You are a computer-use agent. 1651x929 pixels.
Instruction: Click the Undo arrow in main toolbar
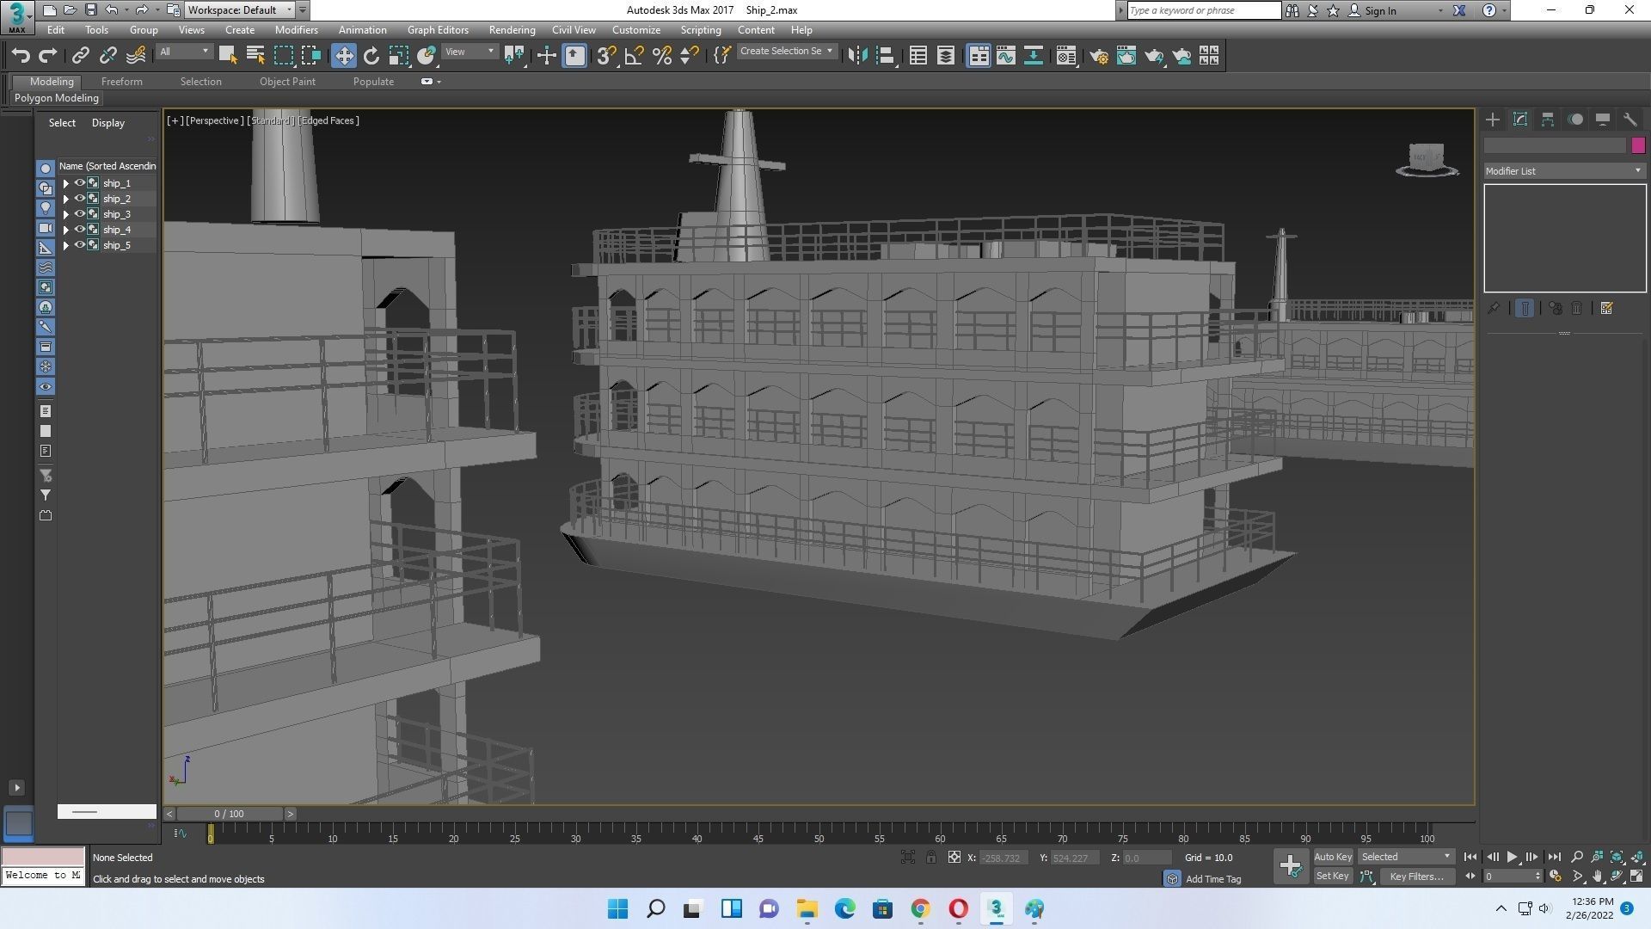coord(21,56)
